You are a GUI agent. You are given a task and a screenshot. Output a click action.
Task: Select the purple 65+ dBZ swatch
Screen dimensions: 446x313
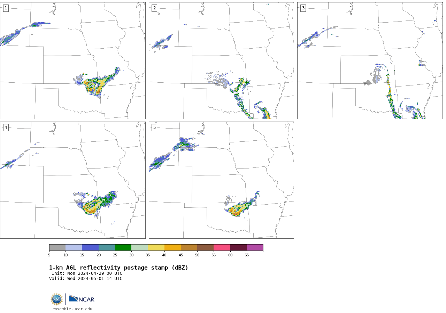255,248
